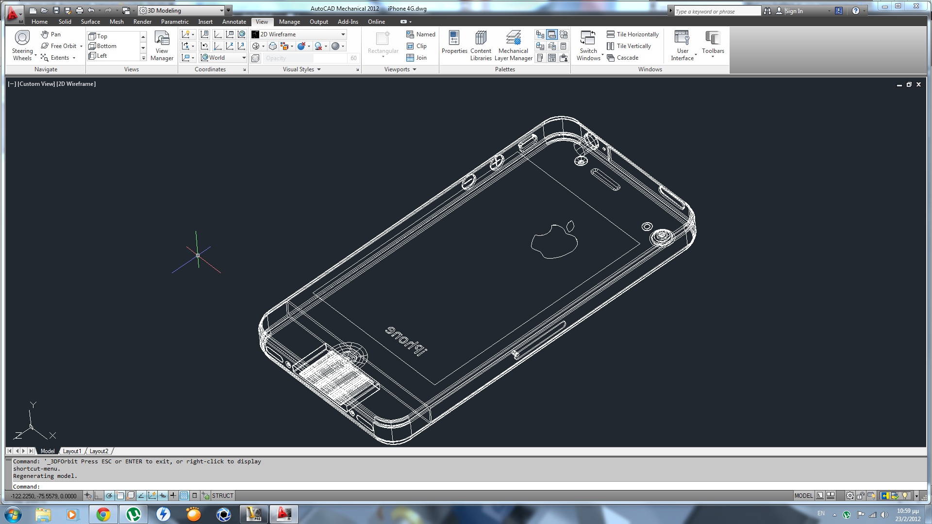Screen dimensions: 932x524
Task: Open the 2D Wireframe visual style dropdown
Action: point(299,34)
